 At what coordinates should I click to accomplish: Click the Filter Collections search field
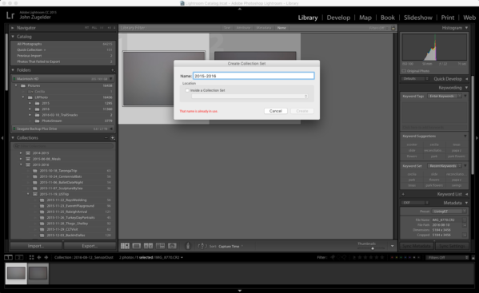[63, 146]
